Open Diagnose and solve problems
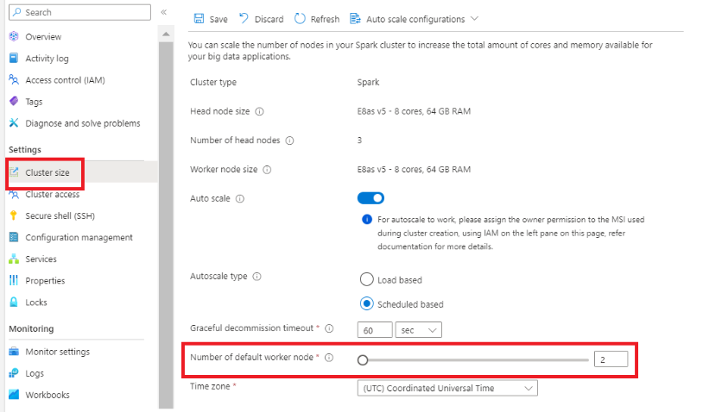Image resolution: width=703 pixels, height=412 pixels. click(82, 123)
